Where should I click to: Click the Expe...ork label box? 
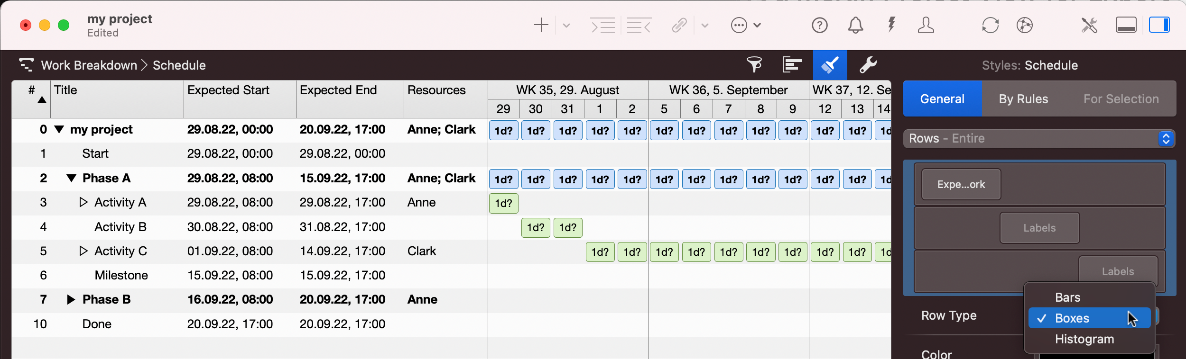point(961,185)
